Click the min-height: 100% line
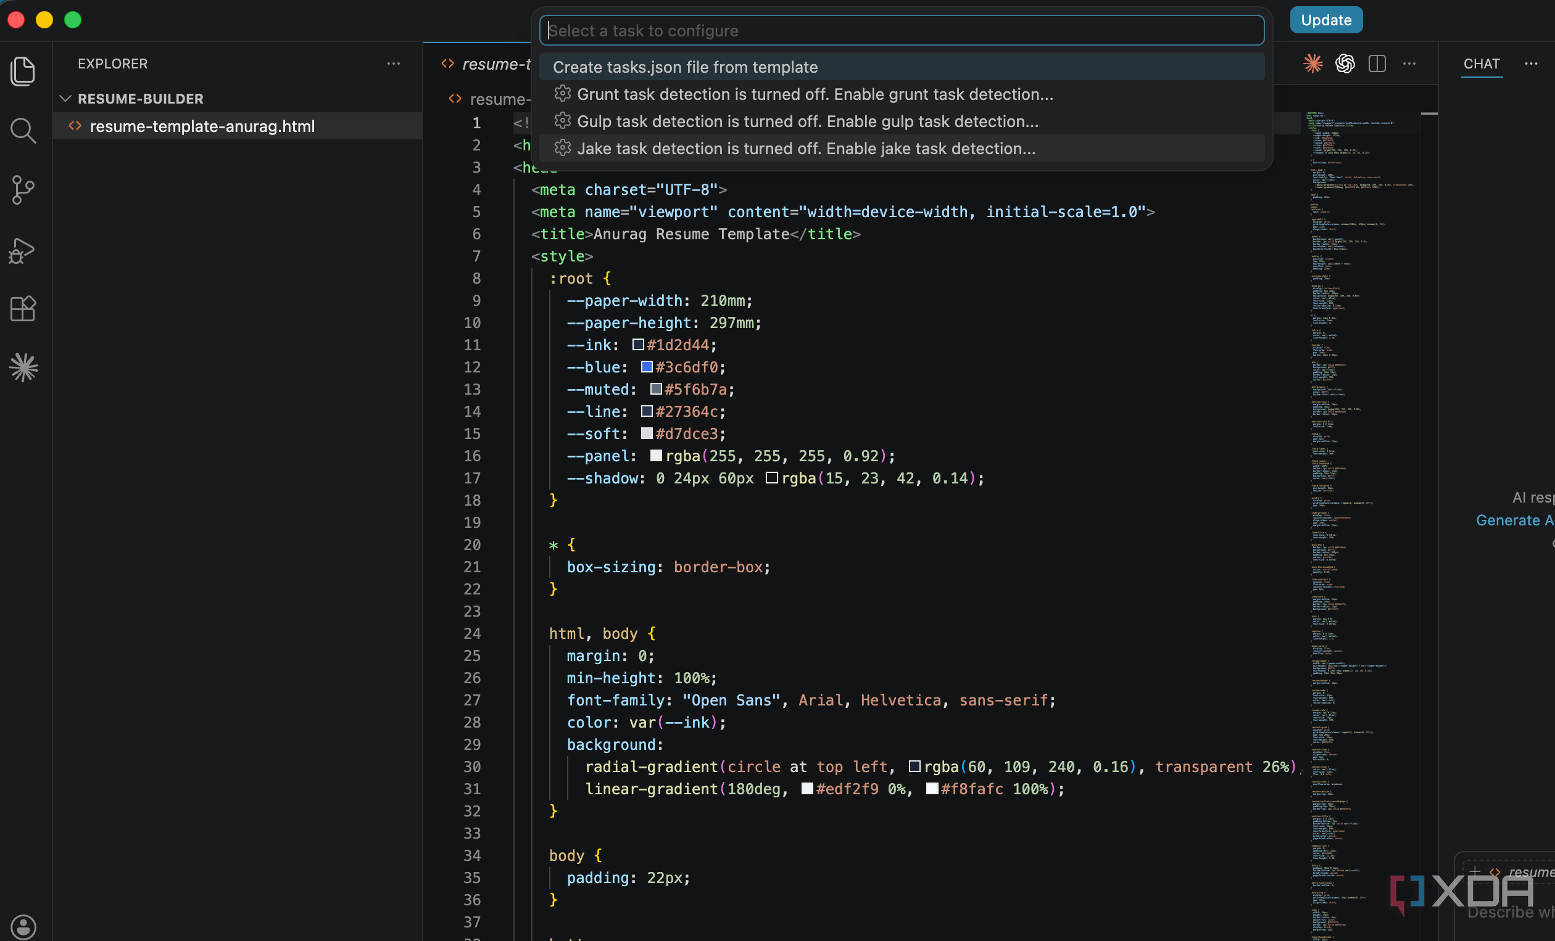1555x941 pixels. point(642,678)
